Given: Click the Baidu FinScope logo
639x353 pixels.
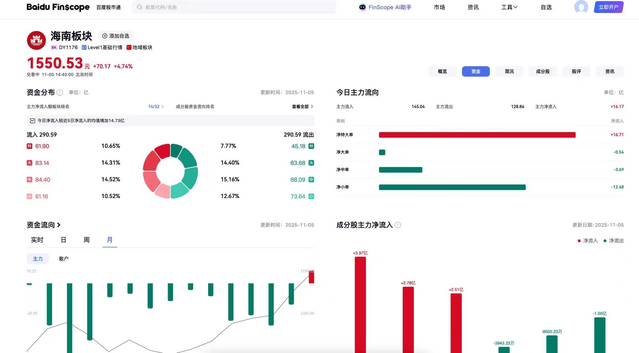Looking at the screenshot, I should (x=58, y=7).
